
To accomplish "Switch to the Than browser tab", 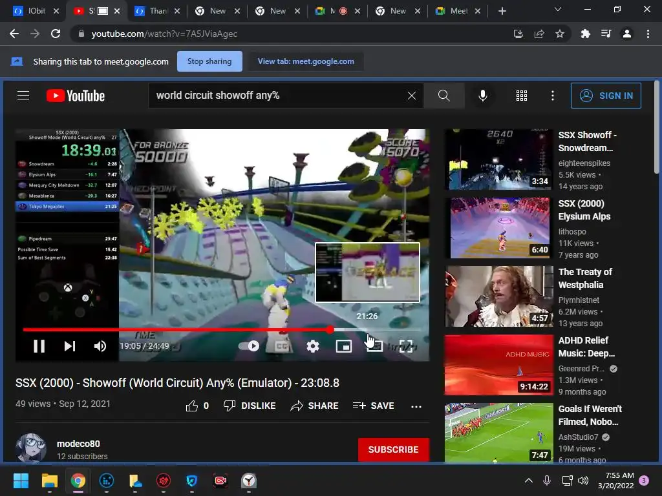I will point(157,11).
